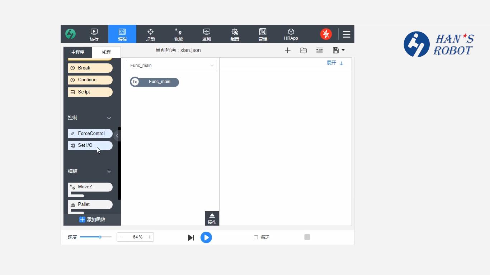This screenshot has height=275, width=490.
Task: Open the Func_main function dropdown
Action: click(171, 66)
